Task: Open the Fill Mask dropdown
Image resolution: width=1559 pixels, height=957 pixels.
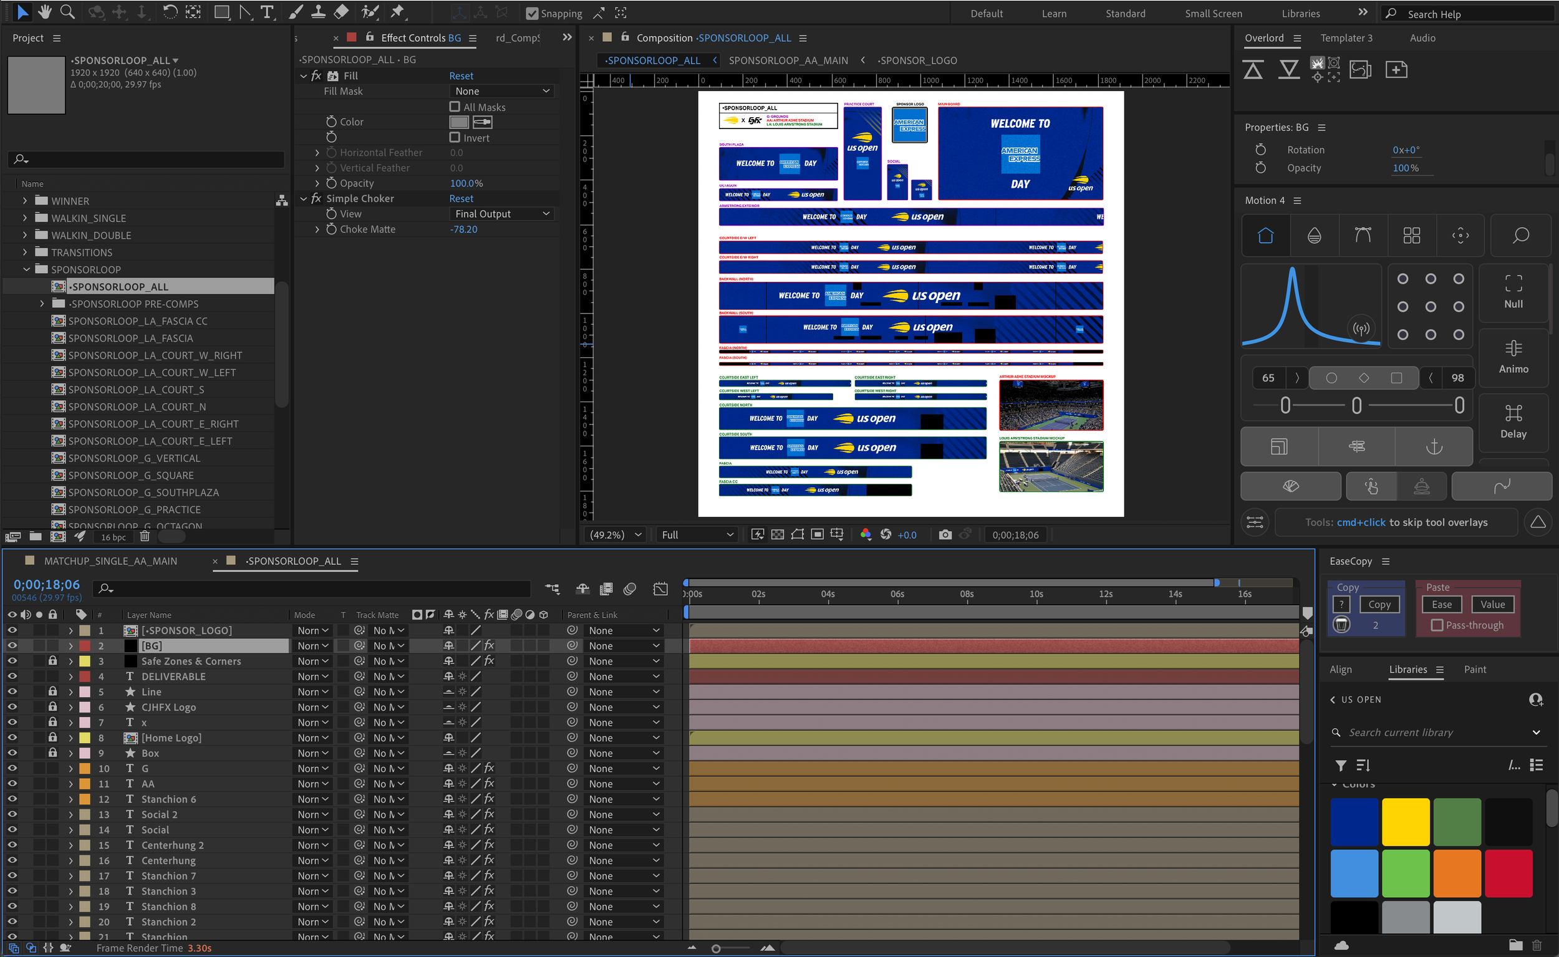Action: [501, 91]
